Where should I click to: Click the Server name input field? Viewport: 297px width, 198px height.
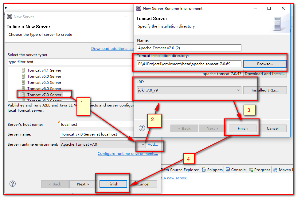97,134
